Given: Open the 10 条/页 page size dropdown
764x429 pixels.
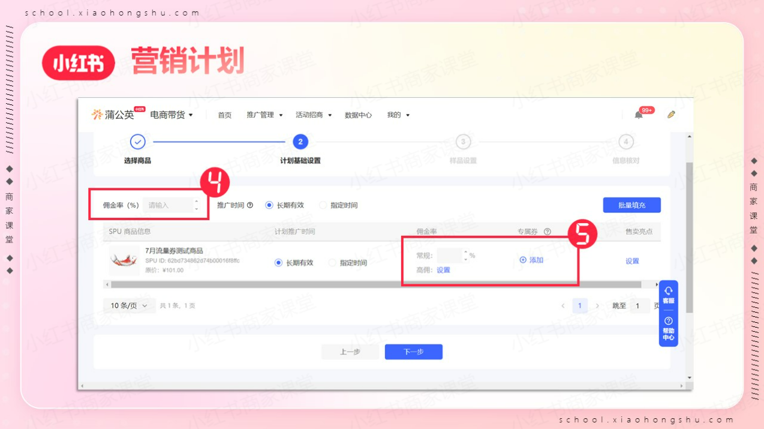Looking at the screenshot, I should pyautogui.click(x=129, y=306).
